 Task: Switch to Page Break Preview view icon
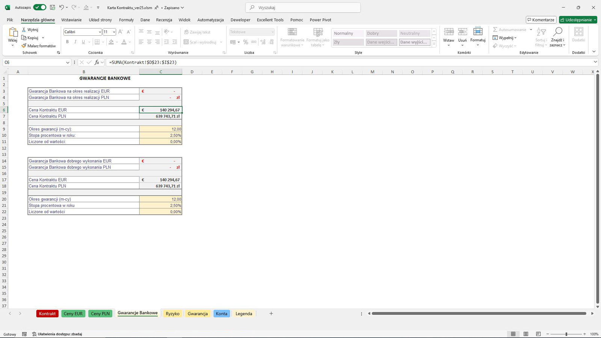538,334
